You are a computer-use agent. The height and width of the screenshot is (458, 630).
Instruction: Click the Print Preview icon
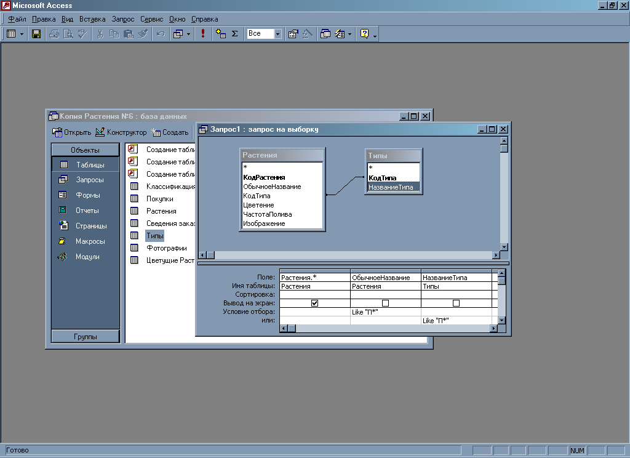[68, 34]
